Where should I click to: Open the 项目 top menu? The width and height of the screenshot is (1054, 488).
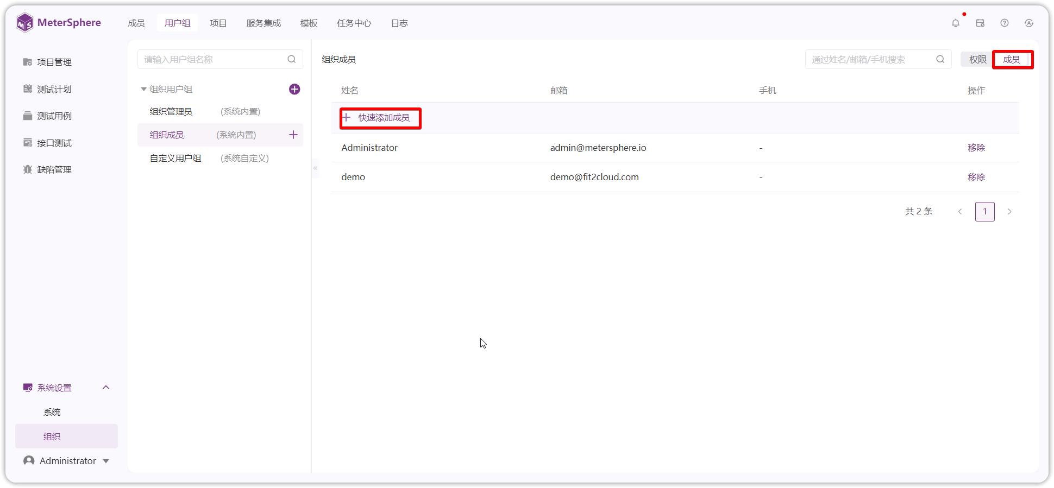218,23
